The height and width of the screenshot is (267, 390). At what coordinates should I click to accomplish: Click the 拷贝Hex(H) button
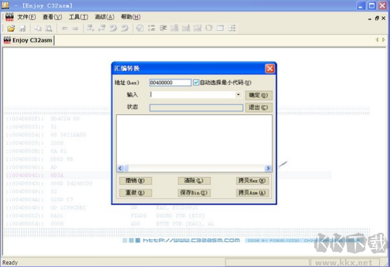pos(252,181)
